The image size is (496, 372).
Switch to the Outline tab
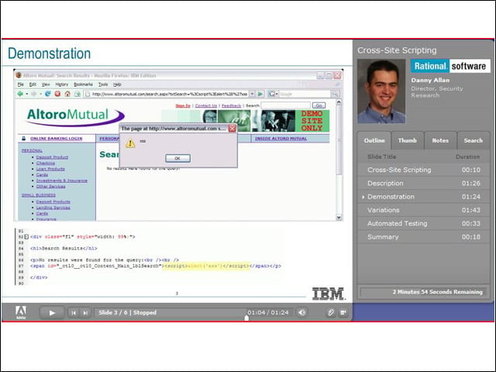pyautogui.click(x=374, y=140)
